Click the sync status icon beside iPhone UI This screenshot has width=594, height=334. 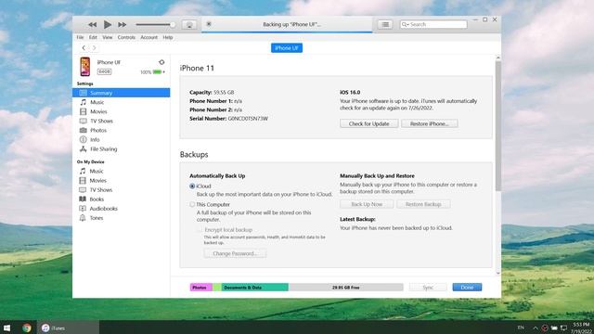(161, 62)
